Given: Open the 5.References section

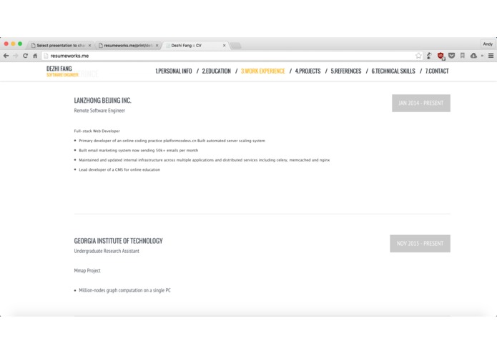Looking at the screenshot, I should [346, 71].
